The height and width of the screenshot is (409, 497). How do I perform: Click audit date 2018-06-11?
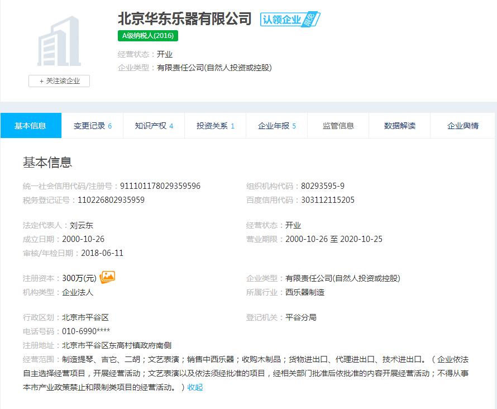(x=102, y=253)
